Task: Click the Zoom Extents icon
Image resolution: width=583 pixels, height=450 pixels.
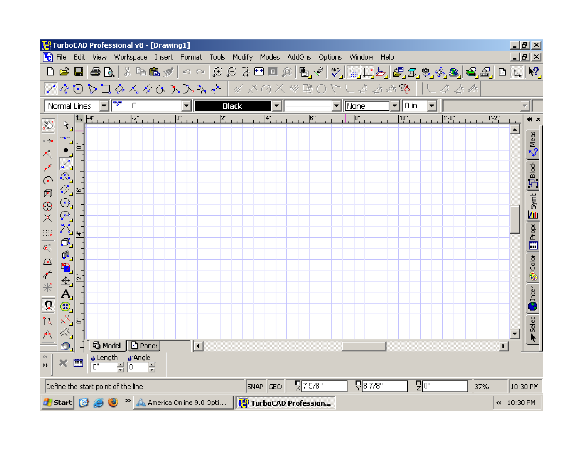Action: point(259,72)
